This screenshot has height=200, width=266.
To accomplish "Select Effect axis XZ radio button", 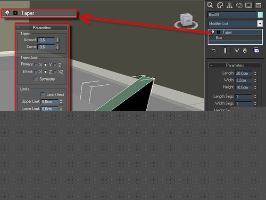I will [x=55, y=72].
